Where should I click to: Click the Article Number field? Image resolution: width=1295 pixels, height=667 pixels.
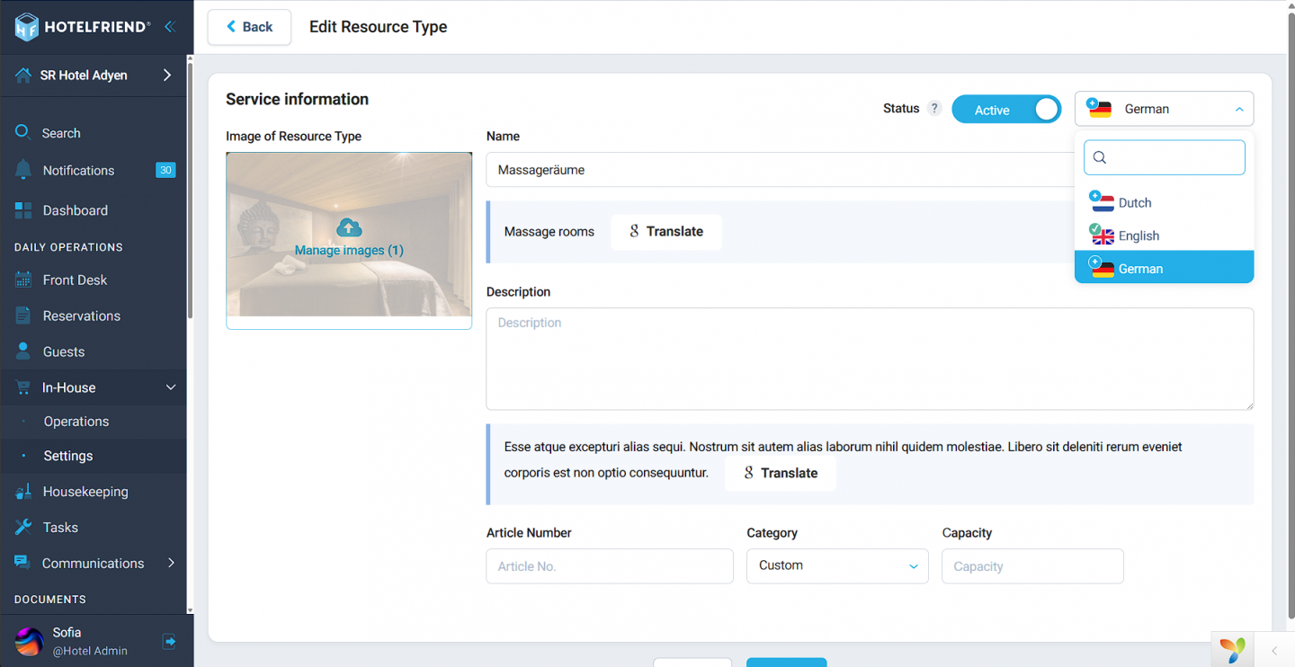(610, 566)
